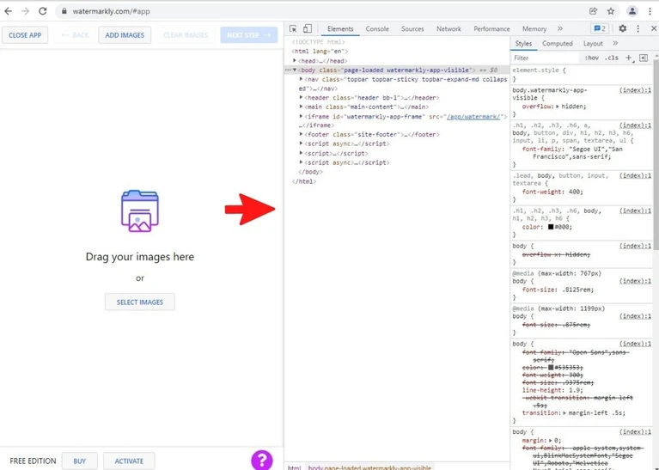Toggle the .cls class editor button
This screenshot has width=659, height=470.
point(612,58)
